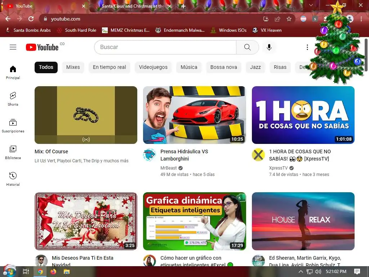
Task: Click the install app icon in address bar
Action: tap(266, 19)
